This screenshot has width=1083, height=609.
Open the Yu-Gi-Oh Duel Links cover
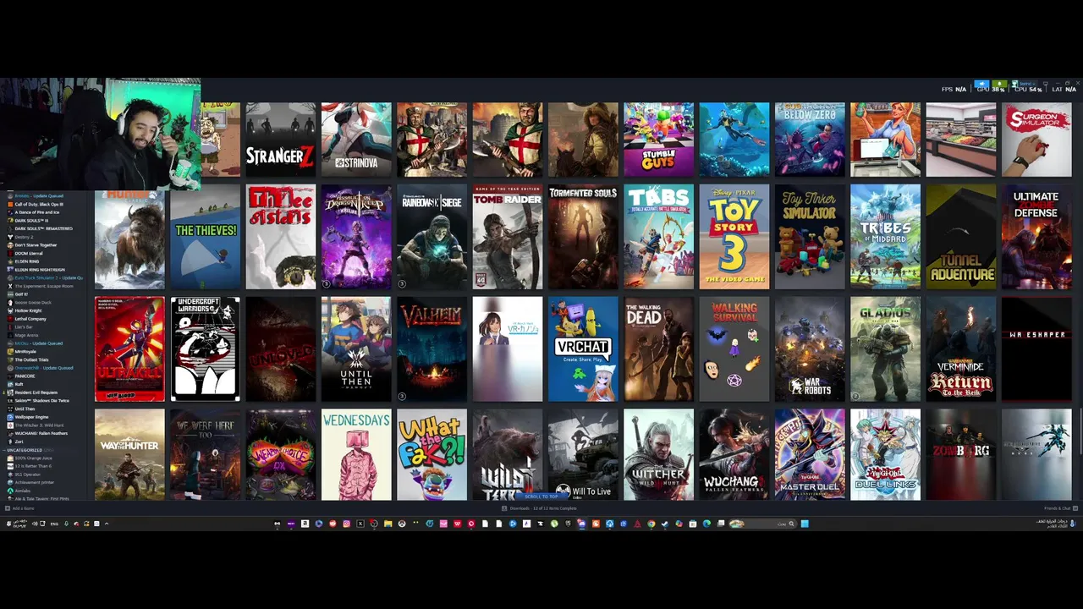[885, 455]
